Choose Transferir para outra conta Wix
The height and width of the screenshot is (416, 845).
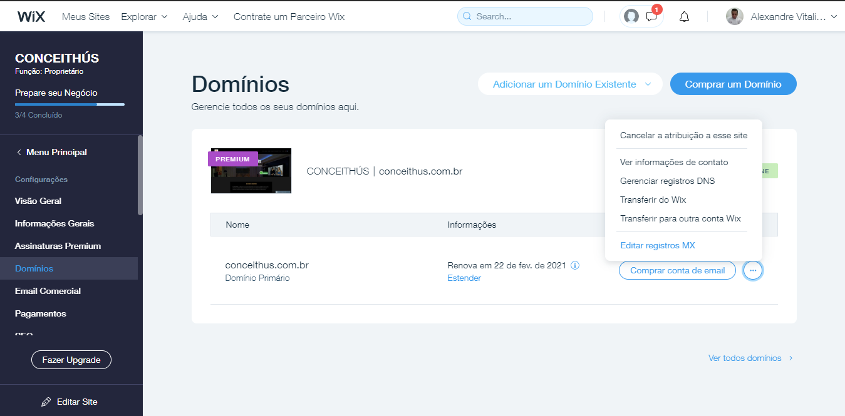pyautogui.click(x=680, y=218)
